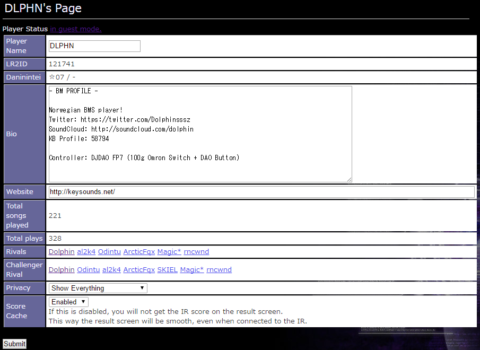Open rncwnd in the Rivals row
Image resolution: width=480 pixels, height=350 pixels.
point(196,252)
